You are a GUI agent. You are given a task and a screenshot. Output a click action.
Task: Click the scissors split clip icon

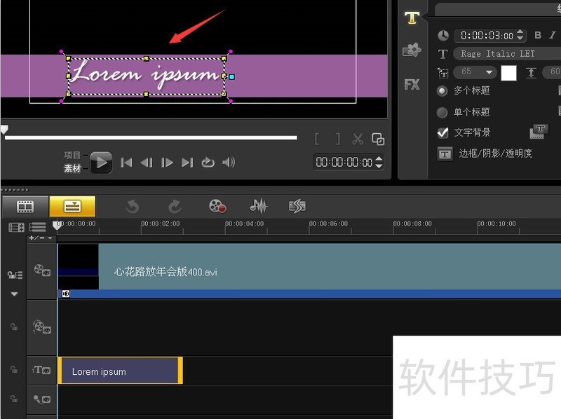pyautogui.click(x=358, y=139)
